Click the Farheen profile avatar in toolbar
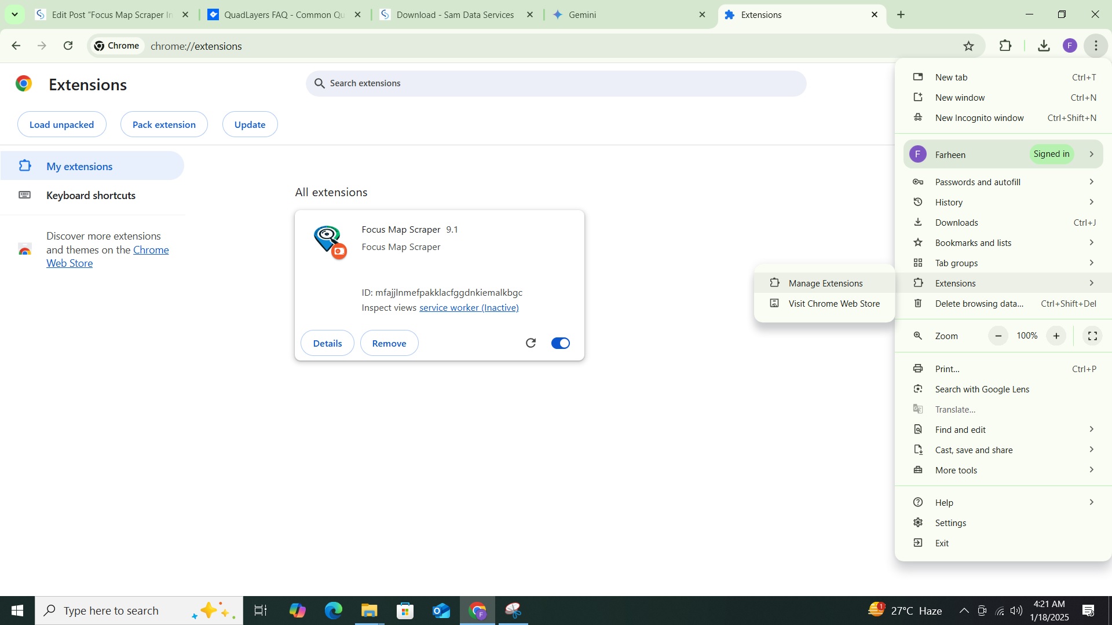 tap(1070, 46)
